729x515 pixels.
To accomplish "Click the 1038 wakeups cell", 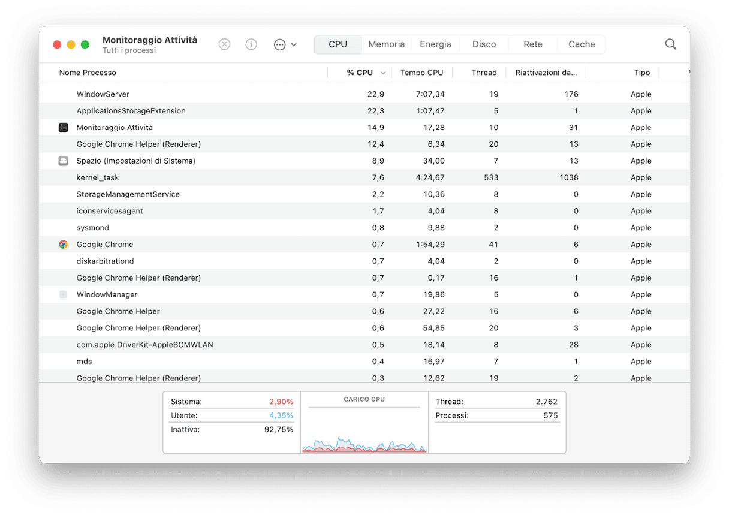I will tap(569, 178).
